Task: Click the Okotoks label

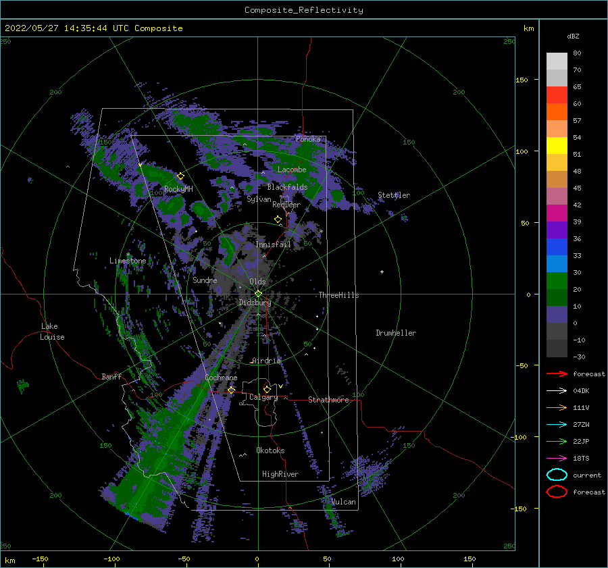Action: pyautogui.click(x=270, y=450)
